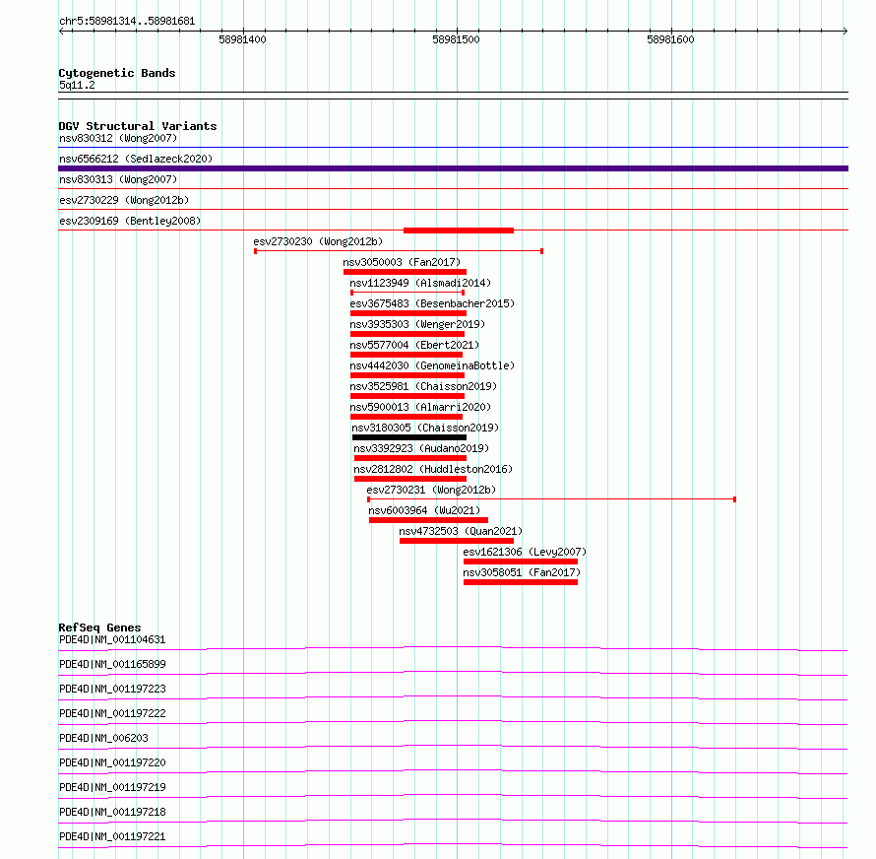Open variant nsv4442030 (GenomeinaBottle)
The width and height of the screenshot is (876, 859).
click(x=432, y=365)
